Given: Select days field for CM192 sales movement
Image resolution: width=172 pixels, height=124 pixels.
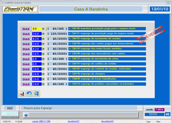Looking at the screenshot, I should [36, 39].
